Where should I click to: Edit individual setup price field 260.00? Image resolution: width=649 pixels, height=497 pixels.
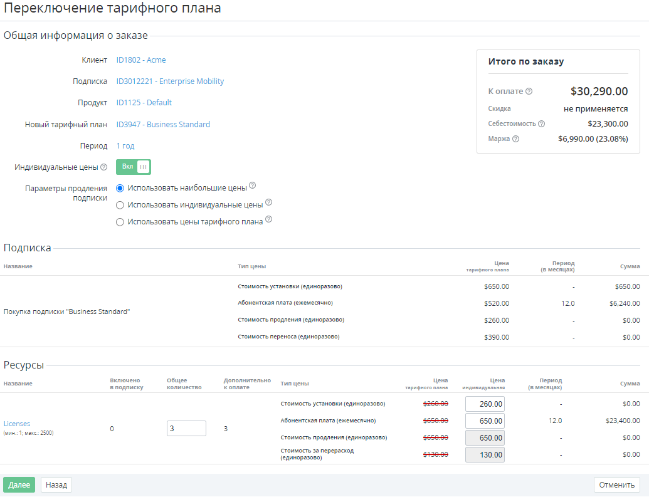(485, 404)
